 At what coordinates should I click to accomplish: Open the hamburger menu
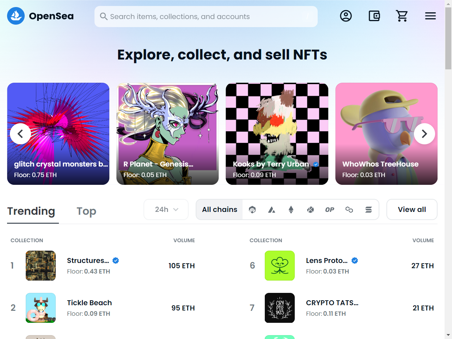430,16
